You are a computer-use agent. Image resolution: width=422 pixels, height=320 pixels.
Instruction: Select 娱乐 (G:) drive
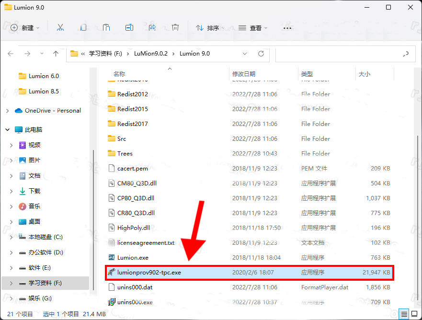40,298
